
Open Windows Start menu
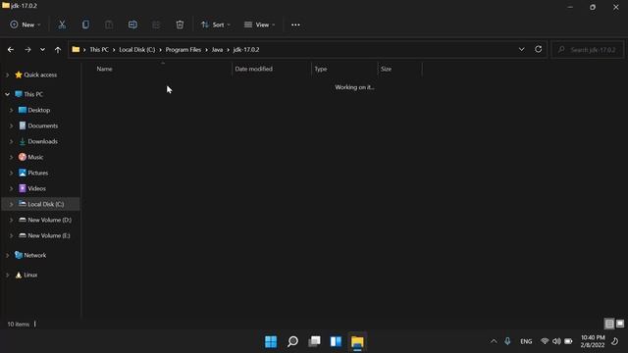(271, 341)
